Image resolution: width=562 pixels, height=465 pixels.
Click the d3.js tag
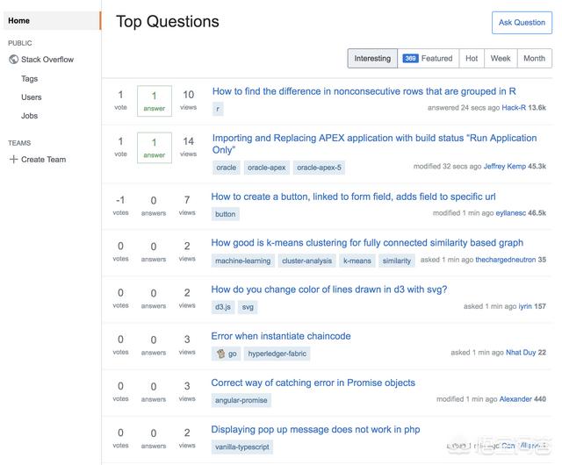(x=222, y=307)
